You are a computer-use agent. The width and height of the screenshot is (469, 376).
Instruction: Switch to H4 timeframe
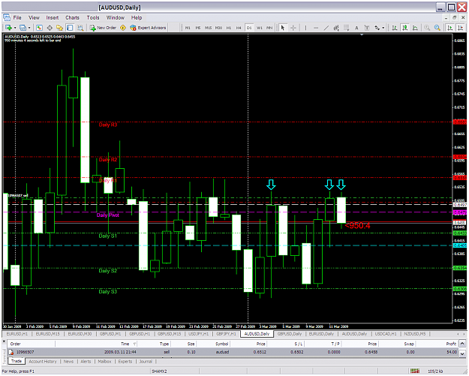tap(239, 28)
